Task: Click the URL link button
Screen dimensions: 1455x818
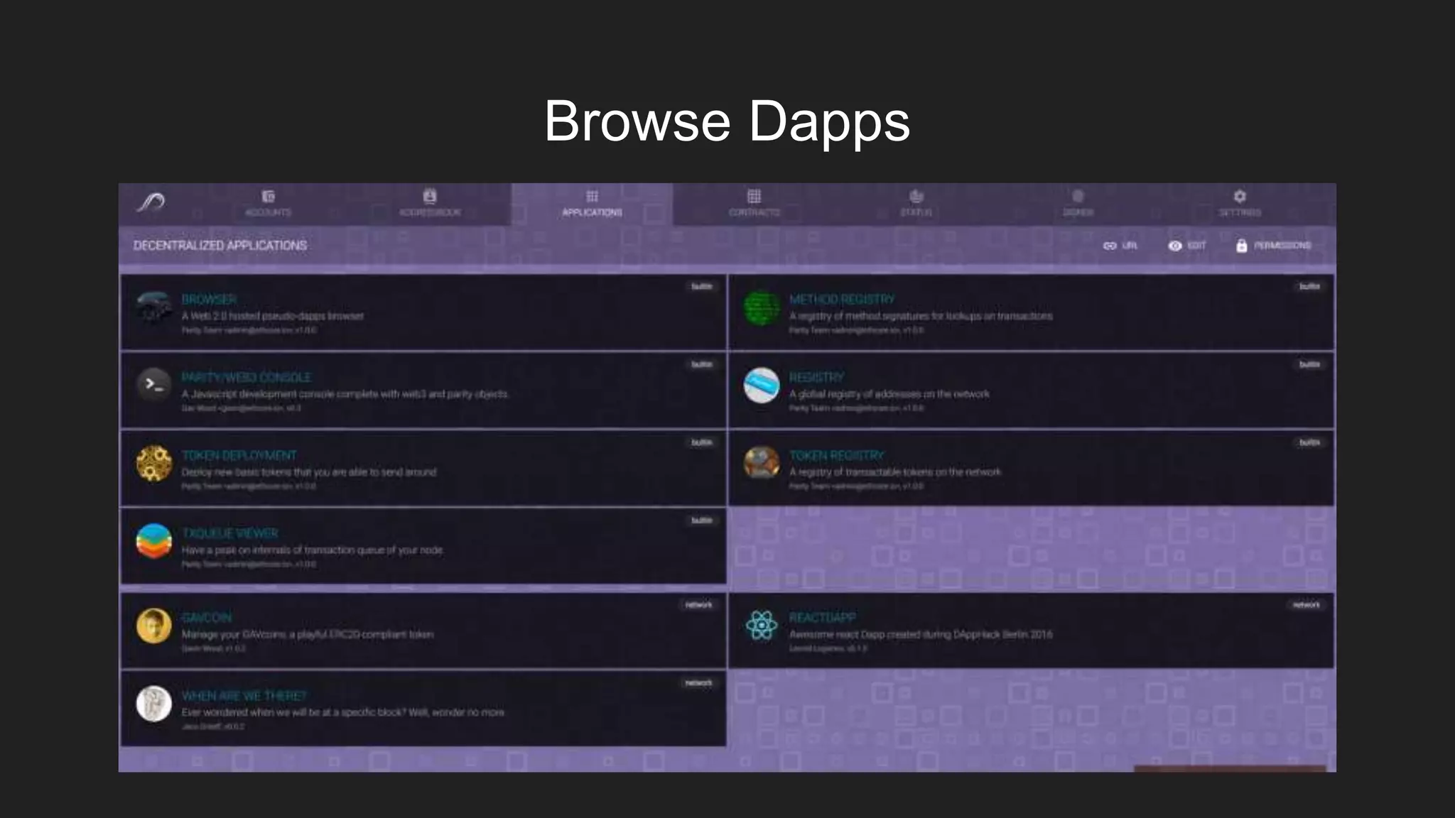Action: coord(1120,246)
